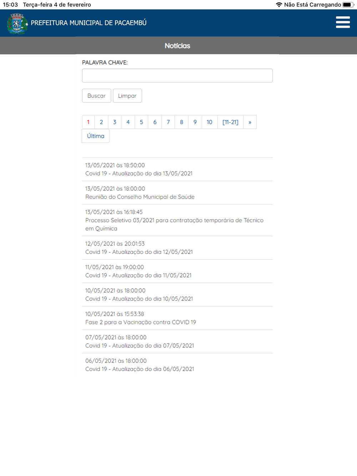Viewport: 357px width, 476px height.
Task: Go to pagination page 6
Action: click(x=155, y=122)
